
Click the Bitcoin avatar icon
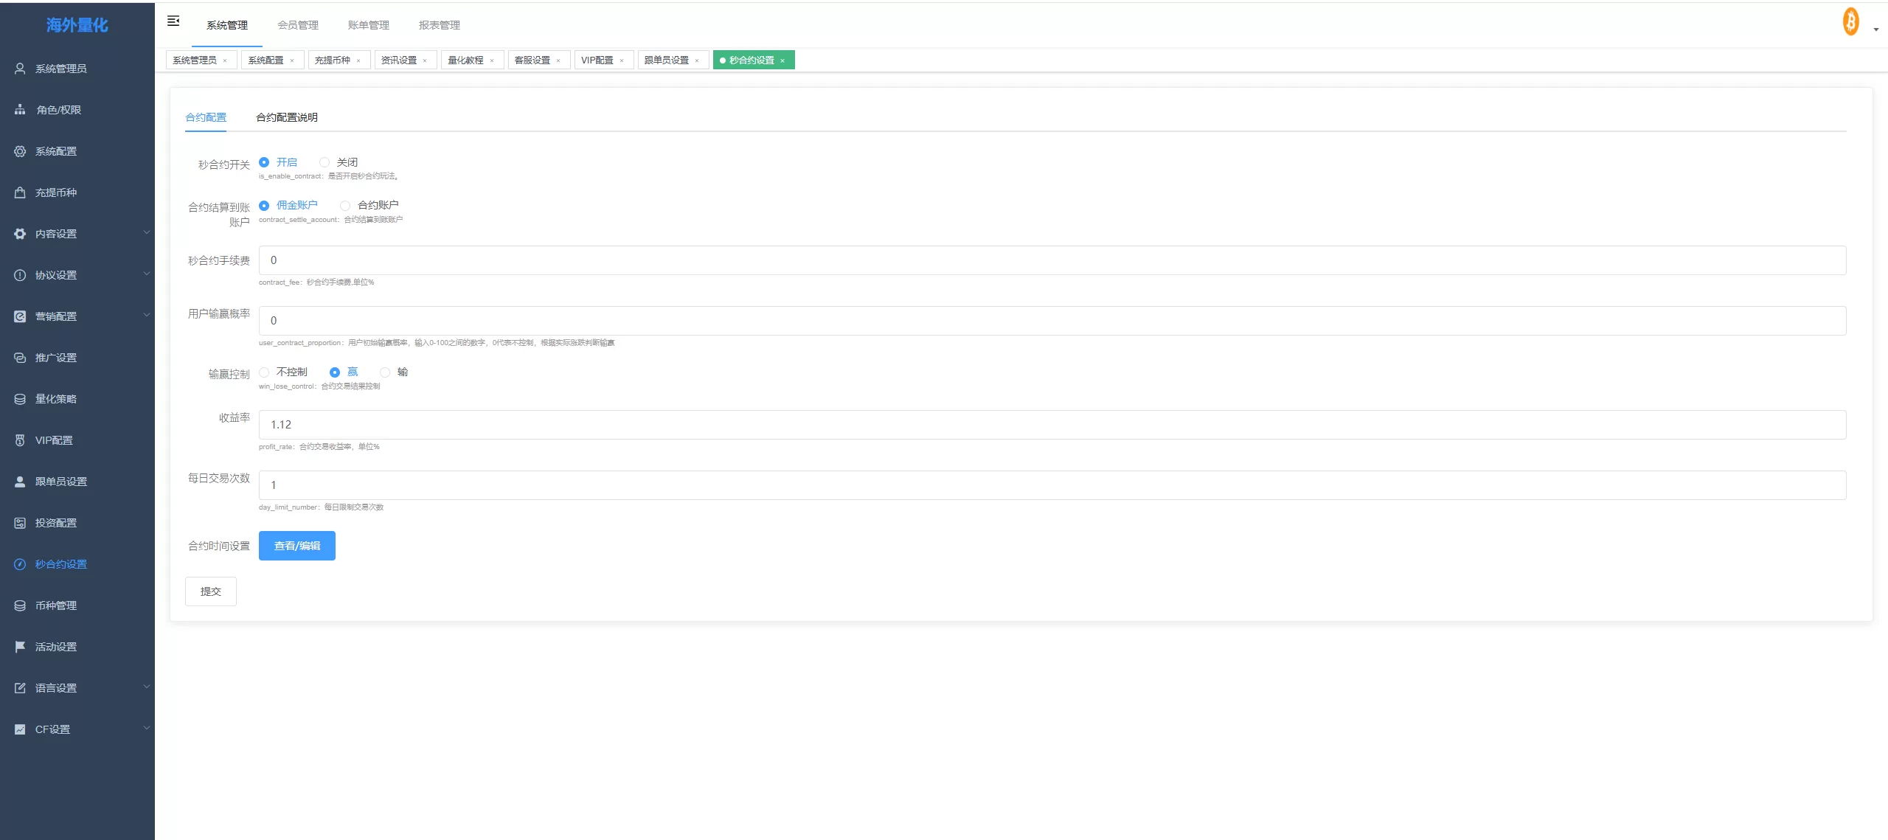[1850, 22]
